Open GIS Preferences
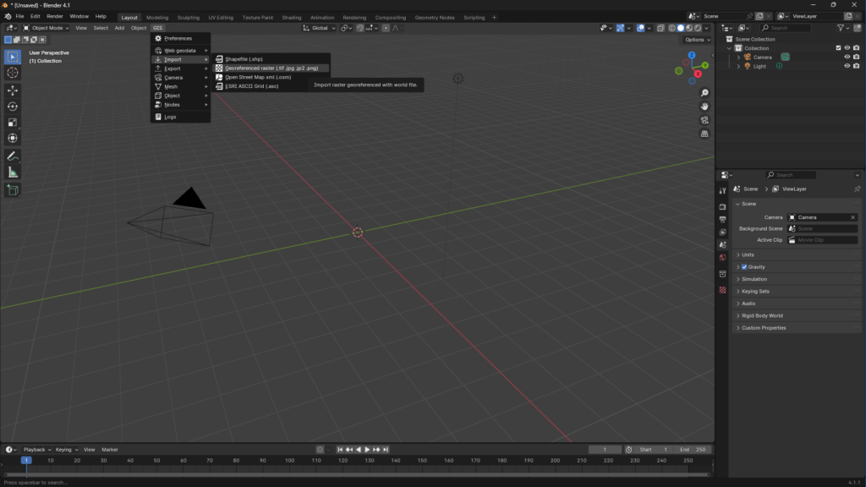Image resolution: width=866 pixels, height=487 pixels. (178, 38)
